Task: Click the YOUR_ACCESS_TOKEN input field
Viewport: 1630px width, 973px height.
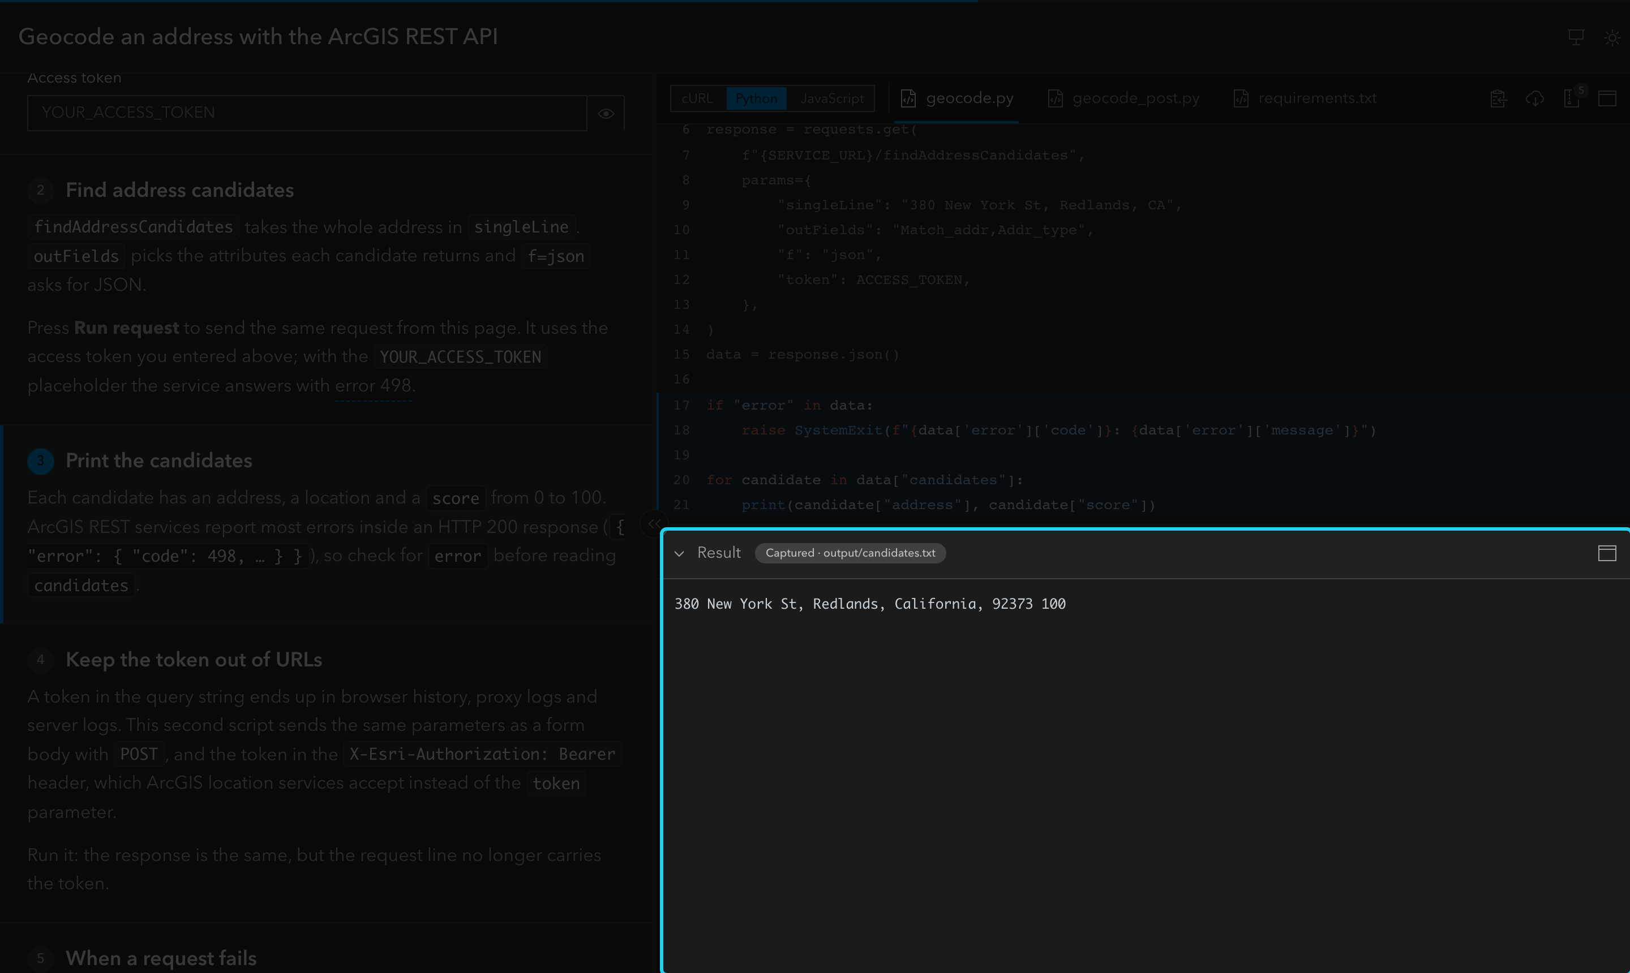Action: 307,113
